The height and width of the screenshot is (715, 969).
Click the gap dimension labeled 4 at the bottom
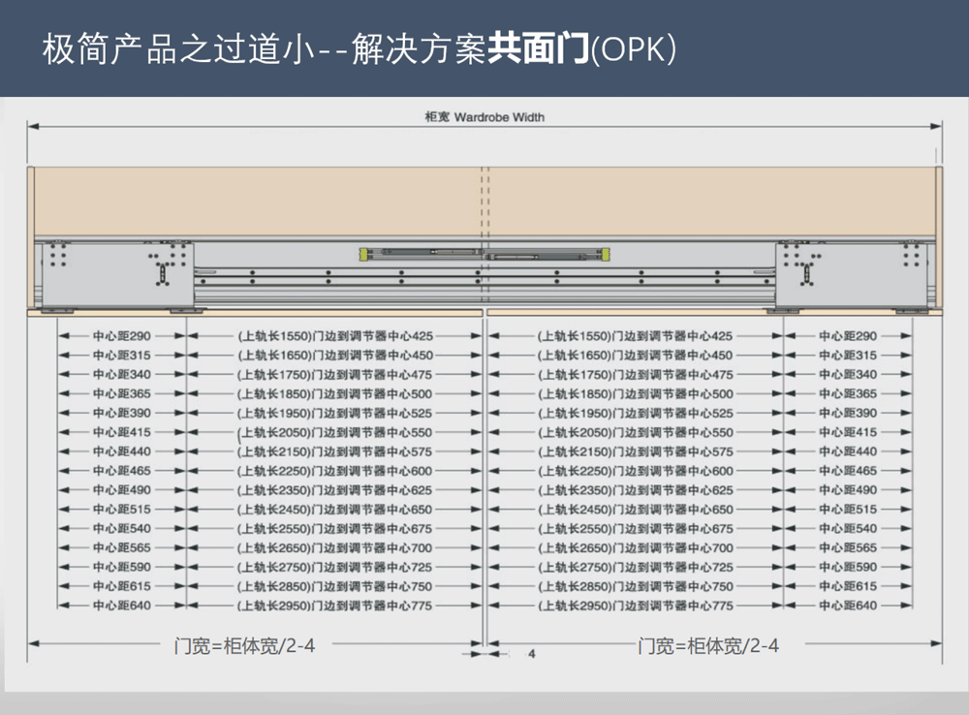pyautogui.click(x=531, y=655)
